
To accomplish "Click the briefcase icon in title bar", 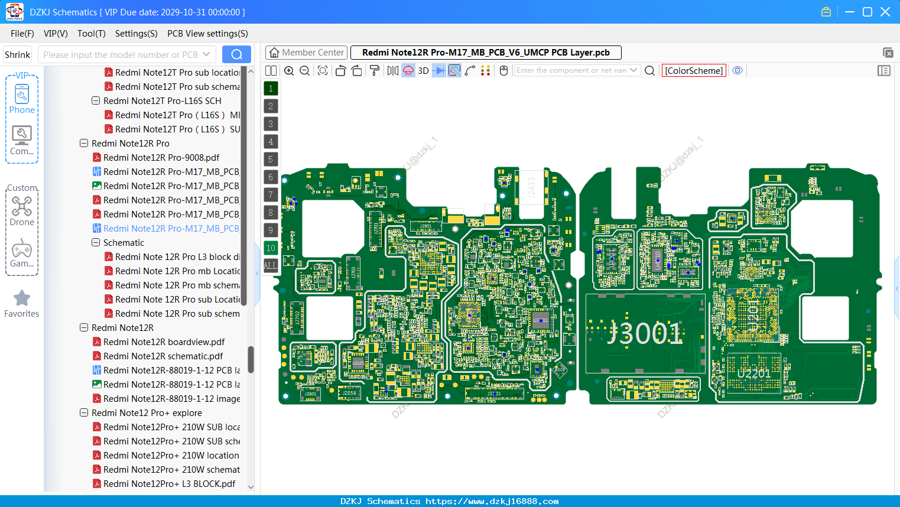I will 826,12.
